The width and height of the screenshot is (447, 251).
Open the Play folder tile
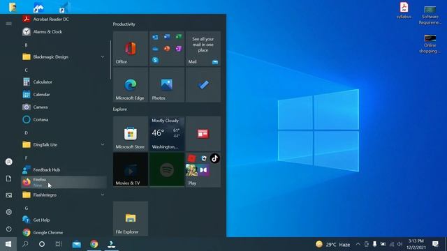click(203, 169)
